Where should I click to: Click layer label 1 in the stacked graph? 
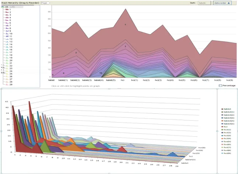coord(125,24)
